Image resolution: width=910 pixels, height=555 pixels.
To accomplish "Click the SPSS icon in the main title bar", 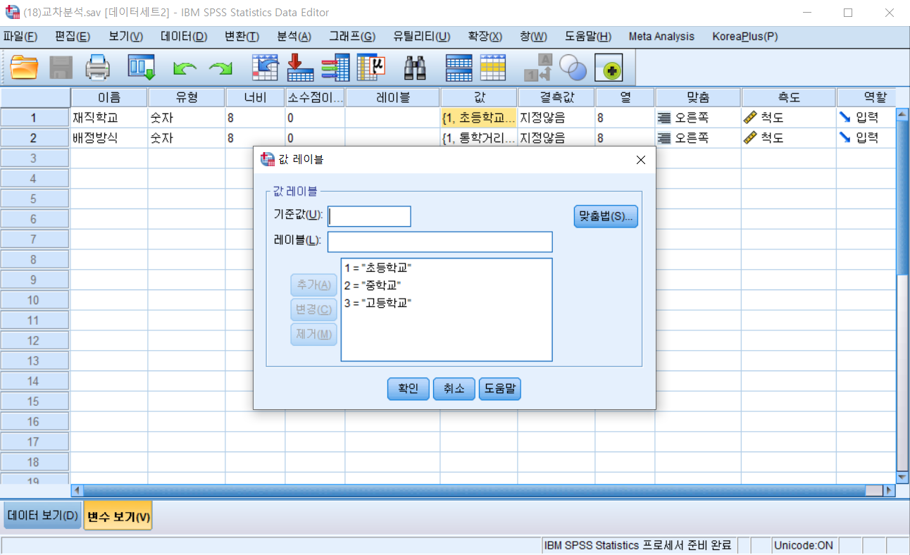I will click(13, 12).
